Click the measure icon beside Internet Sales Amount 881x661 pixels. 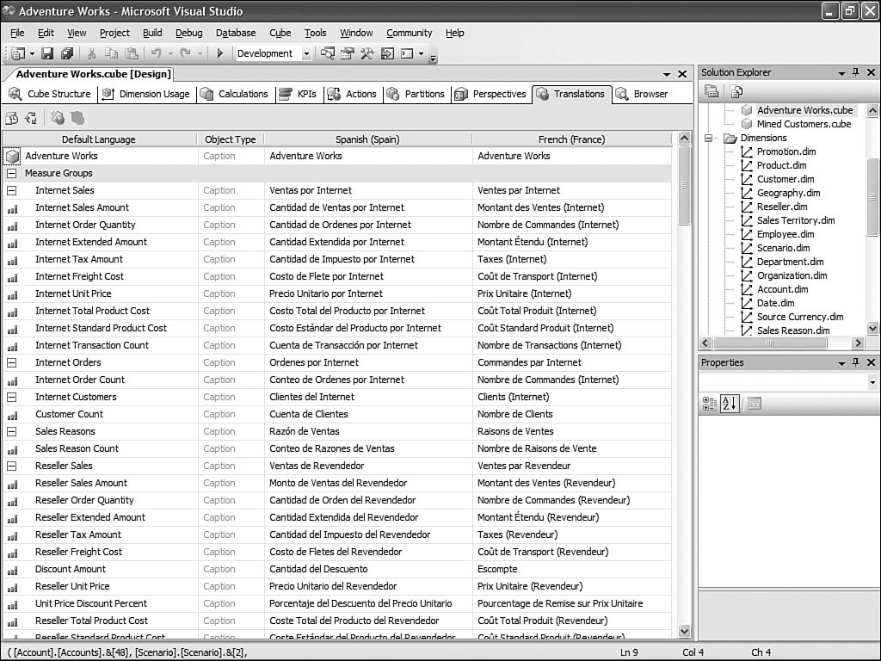[12, 208]
